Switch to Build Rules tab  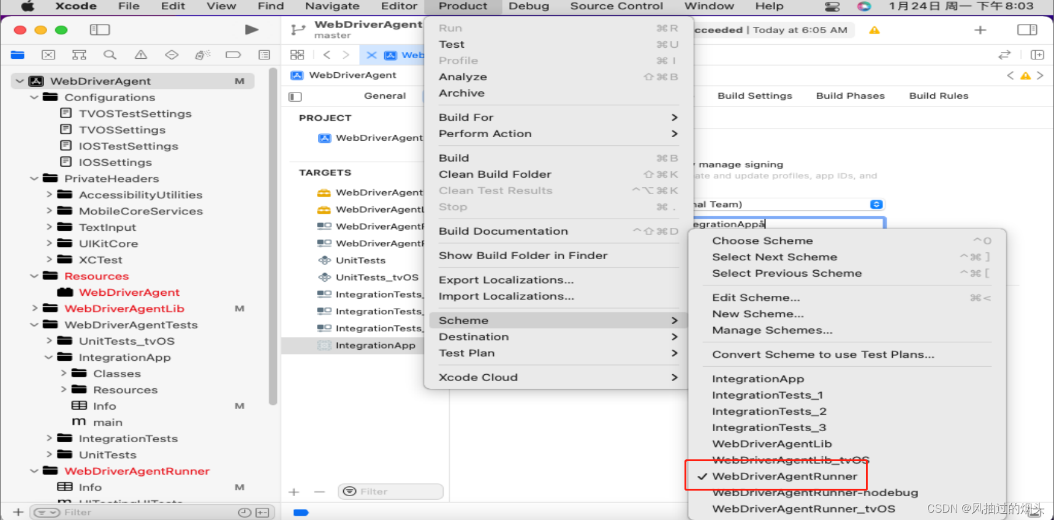pos(939,96)
